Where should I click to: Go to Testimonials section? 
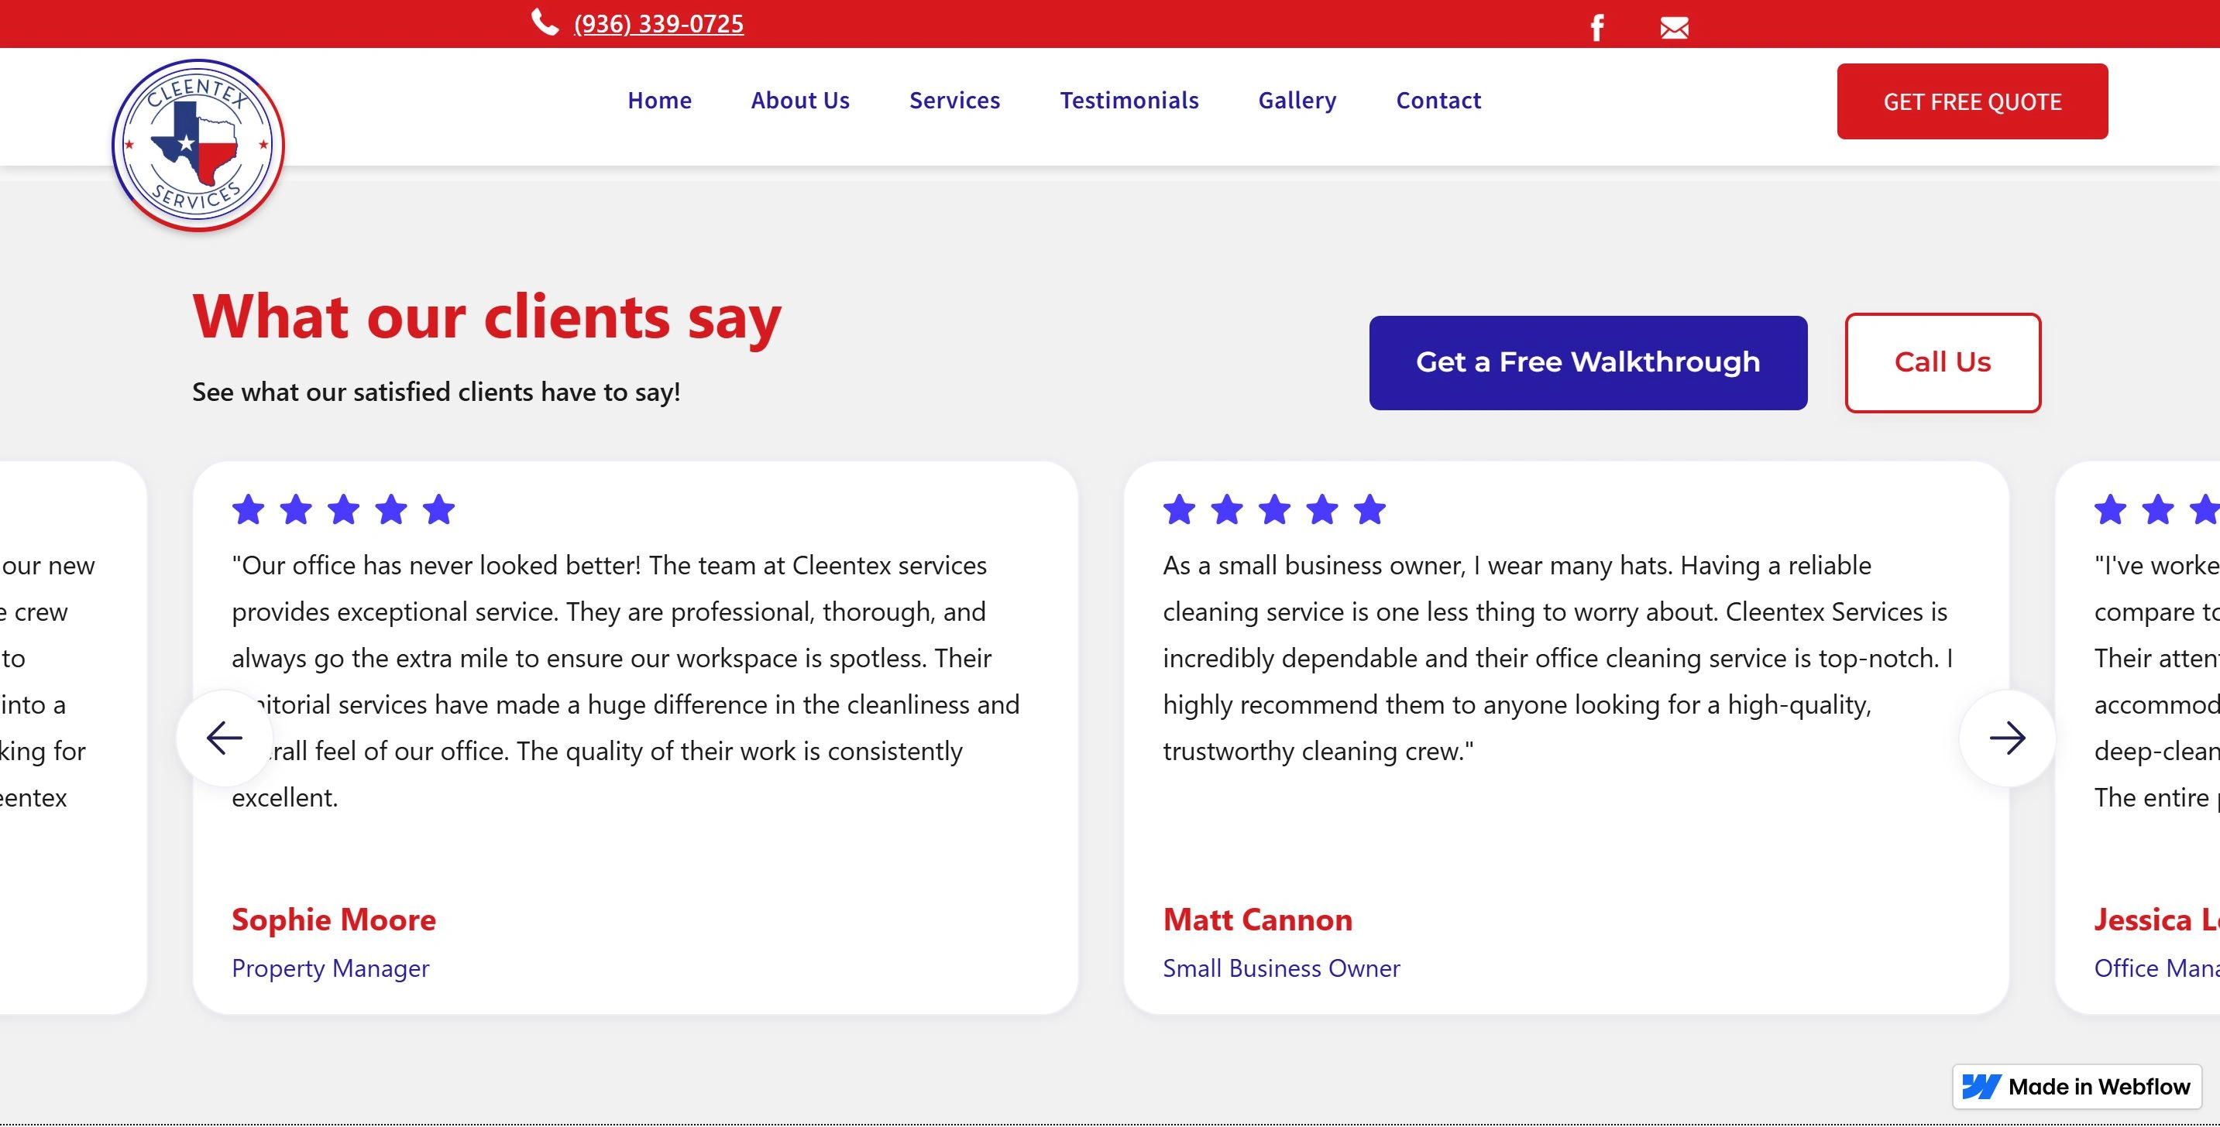point(1129,100)
